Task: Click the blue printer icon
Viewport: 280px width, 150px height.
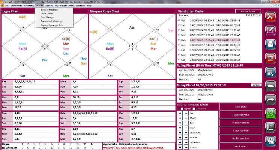Action: click(270, 44)
